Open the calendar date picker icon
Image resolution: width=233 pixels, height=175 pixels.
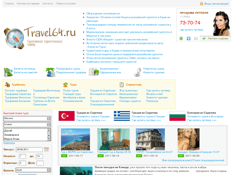[x=46, y=149]
